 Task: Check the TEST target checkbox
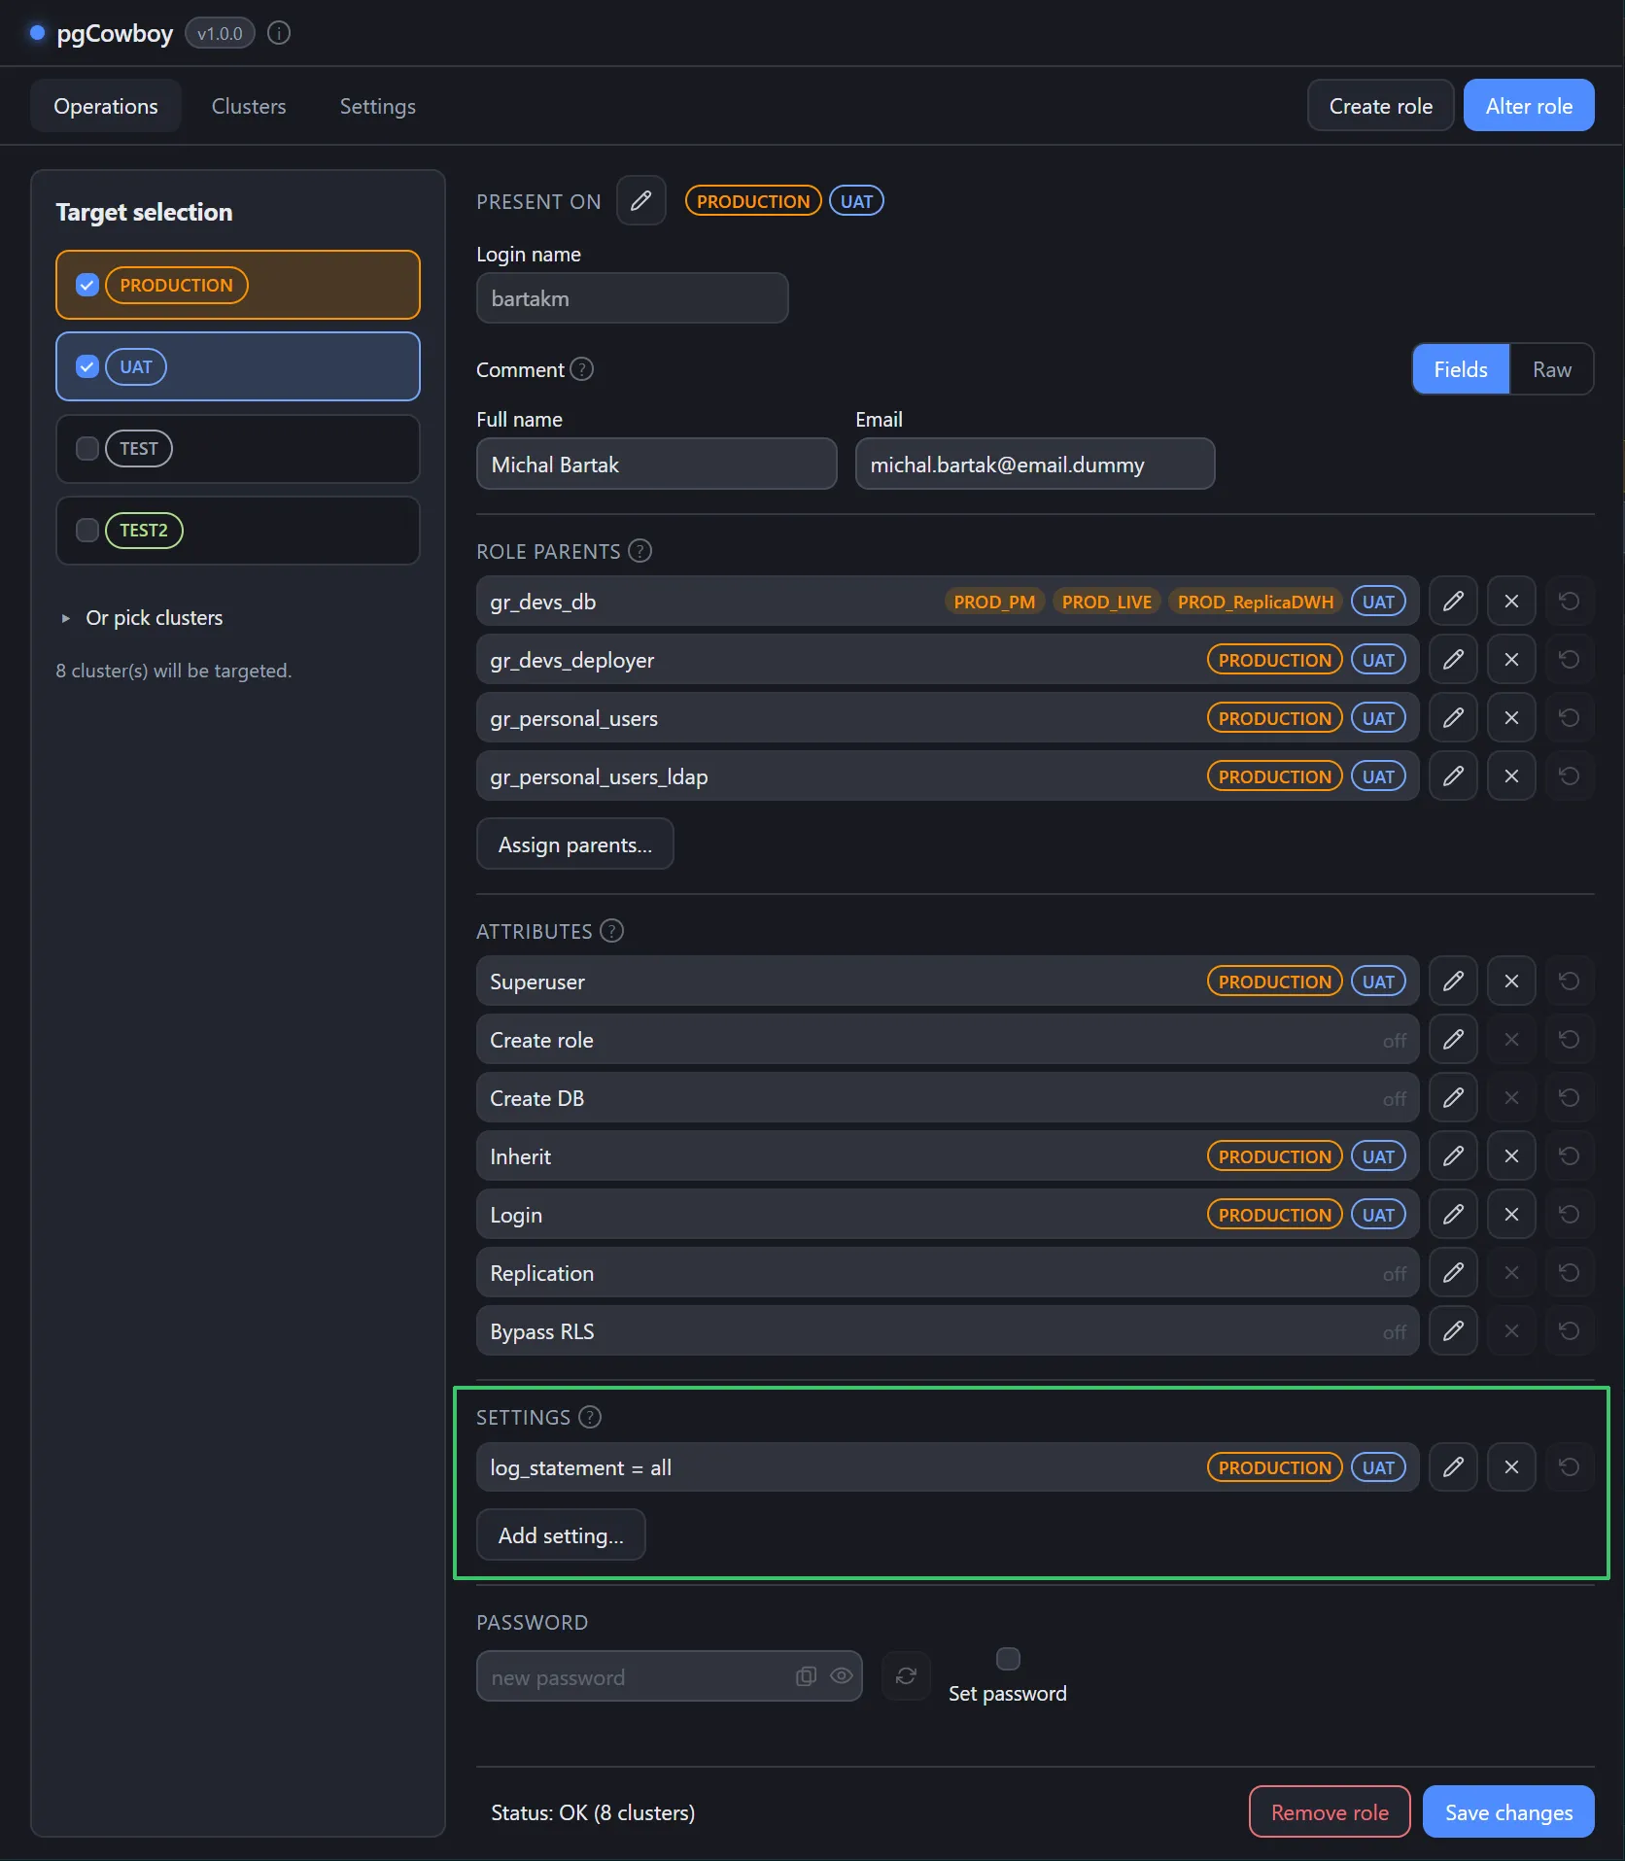coord(87,448)
